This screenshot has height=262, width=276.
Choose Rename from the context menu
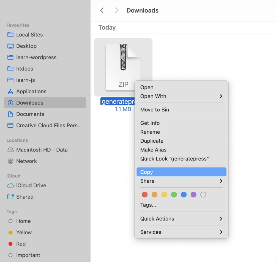pos(181,132)
